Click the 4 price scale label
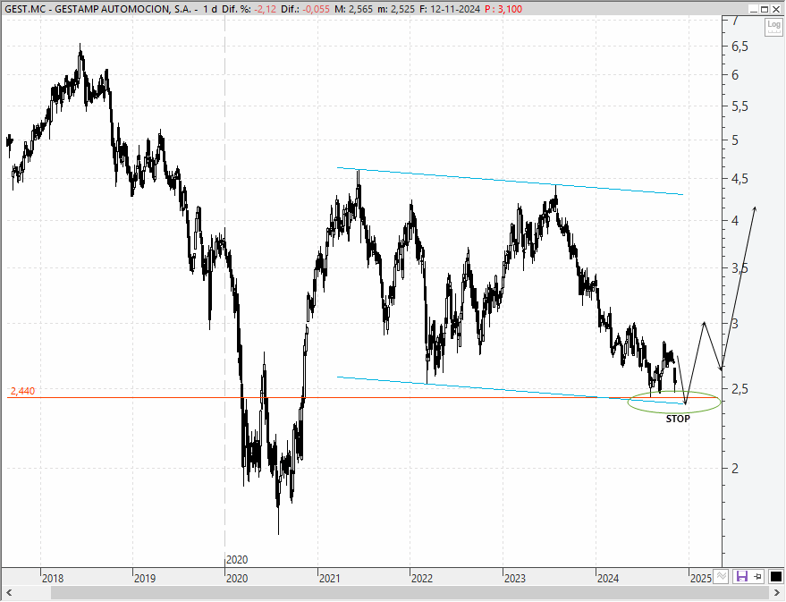Screen dimensions: 786x602 point(735,221)
